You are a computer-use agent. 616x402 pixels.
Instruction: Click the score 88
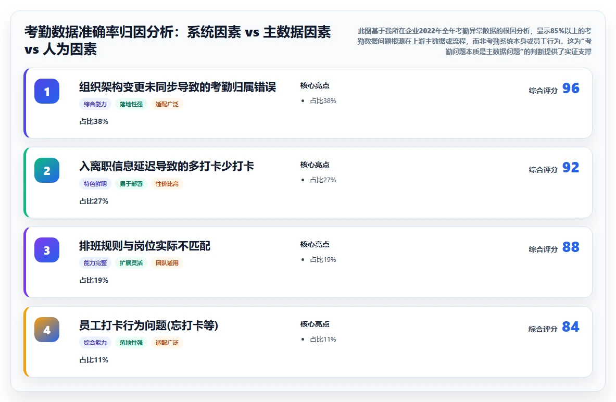point(571,247)
